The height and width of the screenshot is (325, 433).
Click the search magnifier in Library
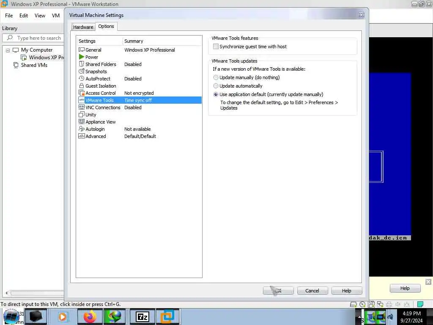pyautogui.click(x=10, y=38)
